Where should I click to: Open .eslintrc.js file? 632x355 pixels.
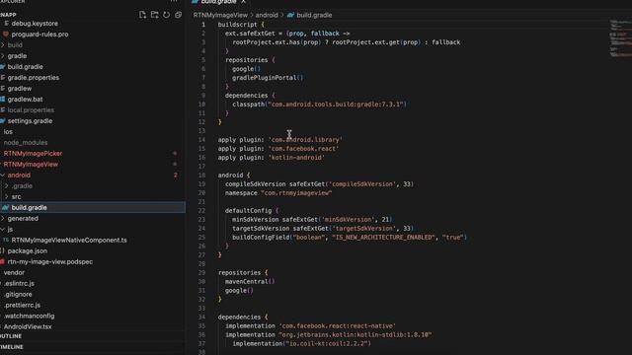point(19,284)
